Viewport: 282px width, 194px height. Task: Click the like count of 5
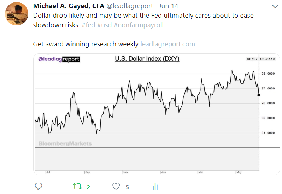127,187
